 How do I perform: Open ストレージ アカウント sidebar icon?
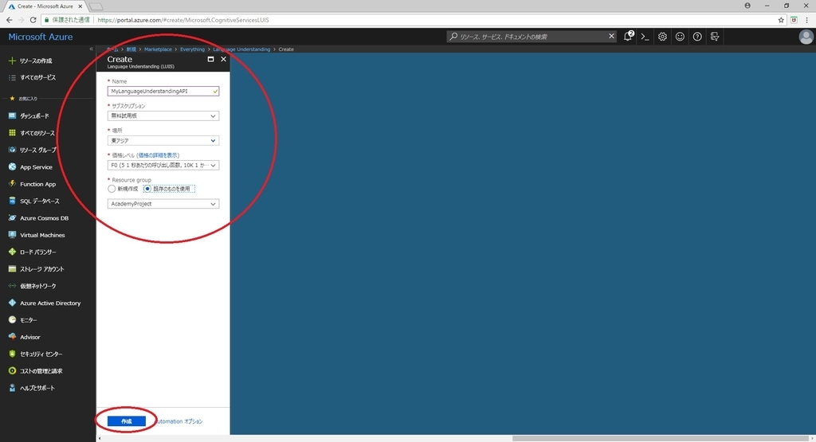click(x=12, y=269)
